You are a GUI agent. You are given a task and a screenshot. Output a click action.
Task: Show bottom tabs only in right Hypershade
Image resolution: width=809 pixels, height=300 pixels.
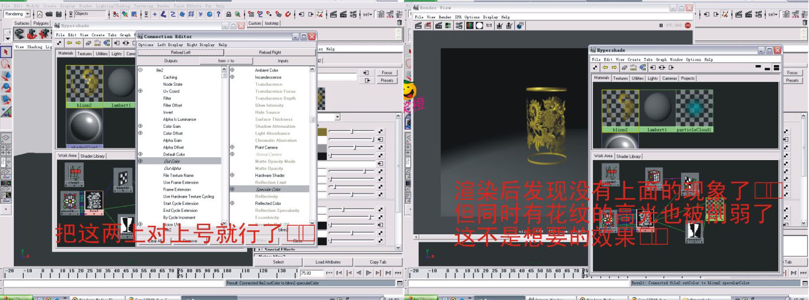pos(767,69)
